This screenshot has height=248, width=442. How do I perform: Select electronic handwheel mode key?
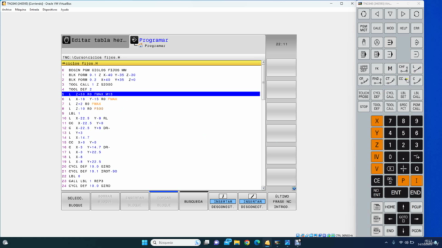(377, 43)
